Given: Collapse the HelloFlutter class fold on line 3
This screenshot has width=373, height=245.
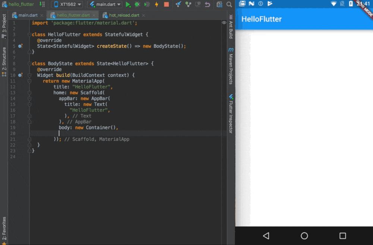Looking at the screenshot, I should click(x=29, y=34).
